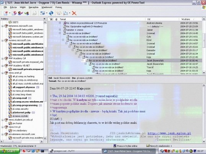Open the Narzędzia menu
Viewport: 206px width, 154px height.
33,7
